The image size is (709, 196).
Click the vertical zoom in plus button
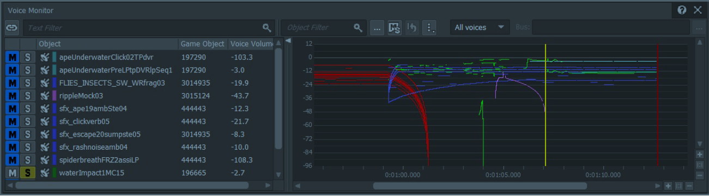pos(700,155)
